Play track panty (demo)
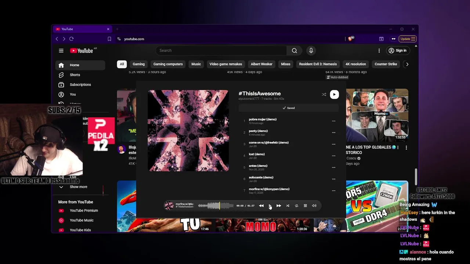 pyautogui.click(x=258, y=131)
